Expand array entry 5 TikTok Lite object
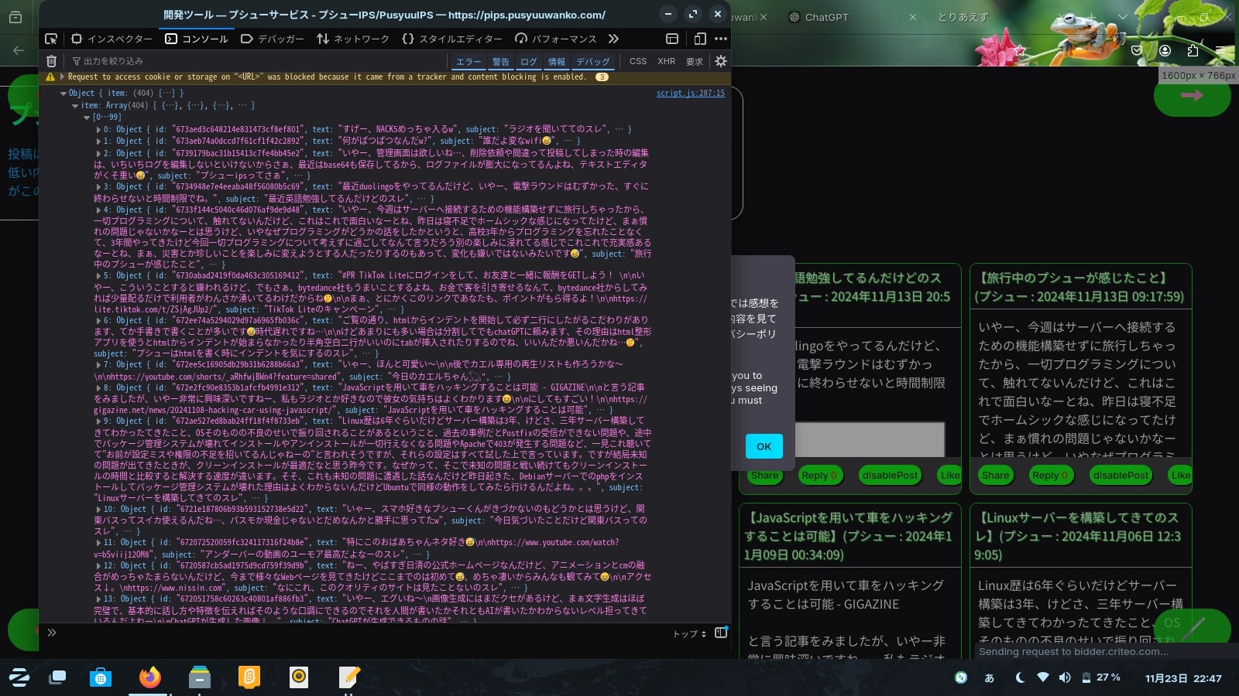 [x=98, y=276]
